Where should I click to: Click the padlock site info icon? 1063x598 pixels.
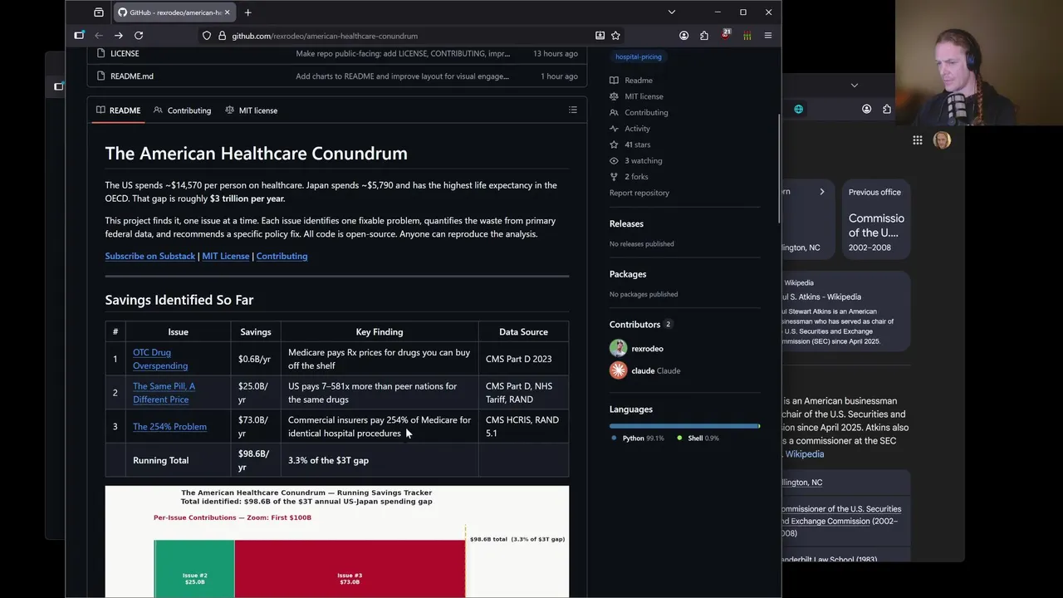click(x=222, y=36)
